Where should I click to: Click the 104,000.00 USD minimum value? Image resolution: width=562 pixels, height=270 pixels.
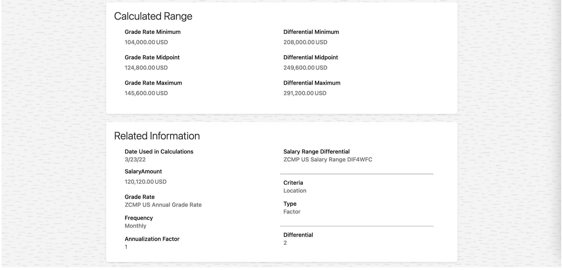tap(146, 42)
